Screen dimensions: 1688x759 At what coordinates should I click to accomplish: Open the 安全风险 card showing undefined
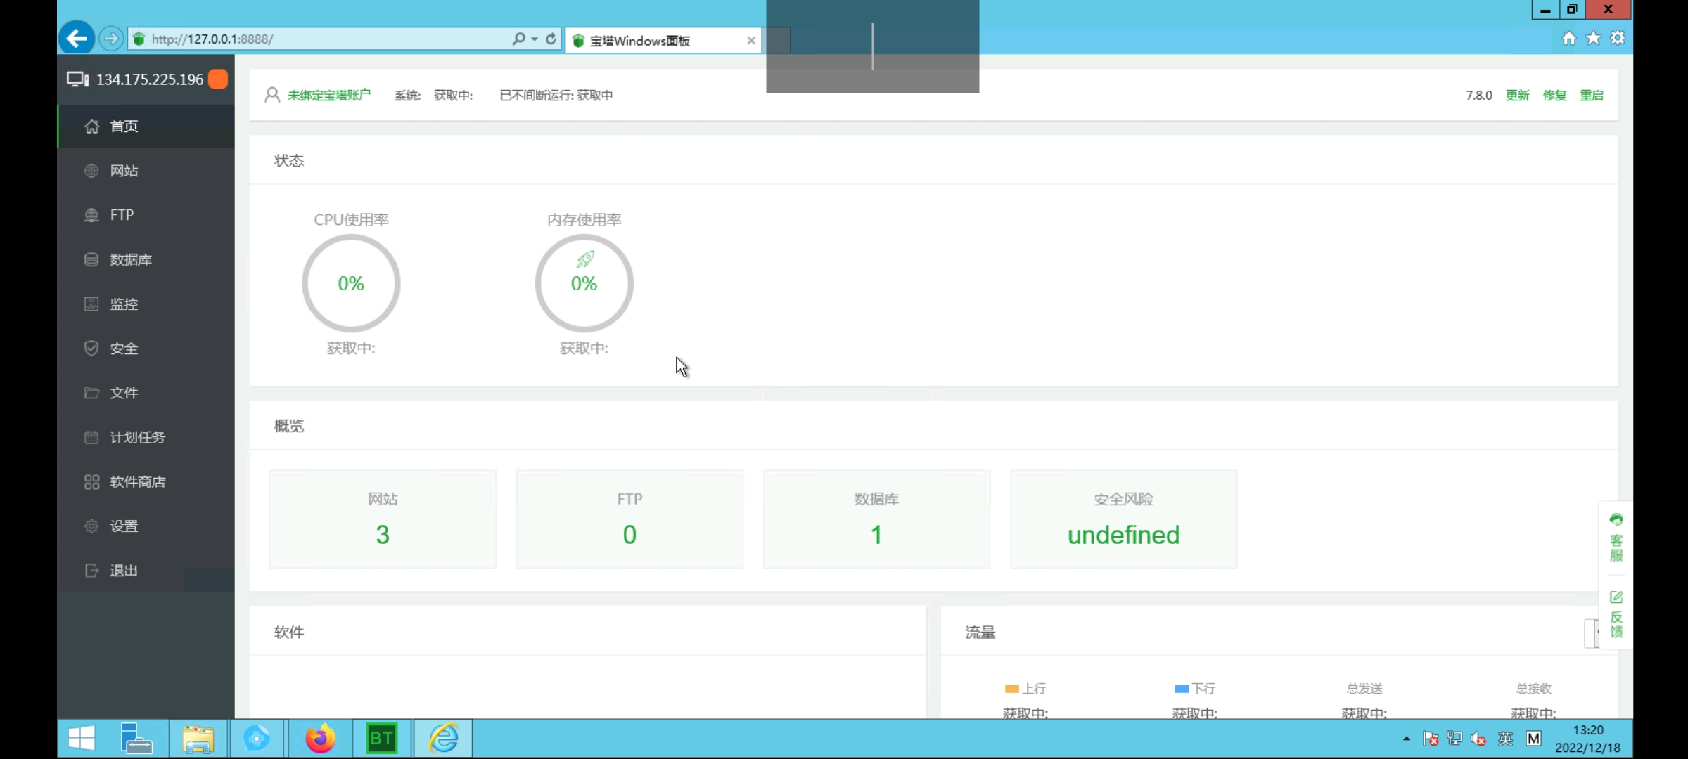pos(1123,519)
